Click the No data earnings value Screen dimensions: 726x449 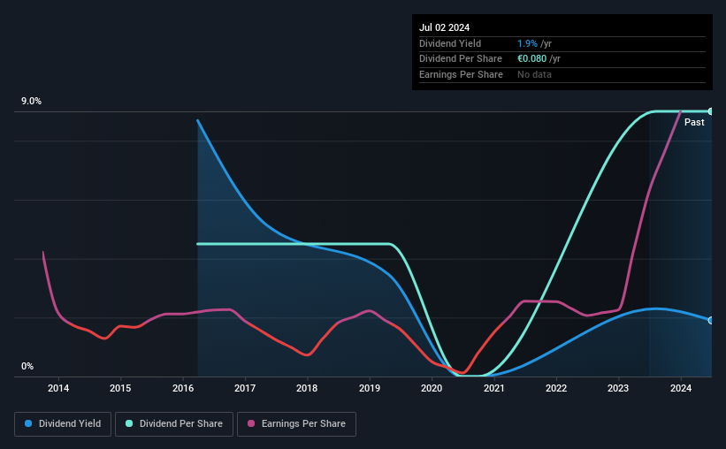tap(534, 74)
